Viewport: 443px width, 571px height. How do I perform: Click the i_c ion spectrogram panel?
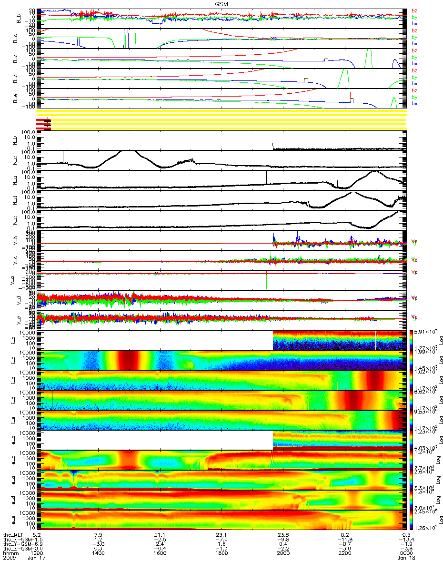point(221,360)
